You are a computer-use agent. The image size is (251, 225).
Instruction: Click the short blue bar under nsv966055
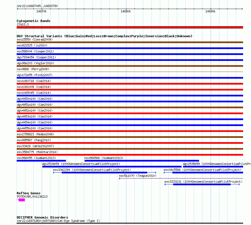41,161
